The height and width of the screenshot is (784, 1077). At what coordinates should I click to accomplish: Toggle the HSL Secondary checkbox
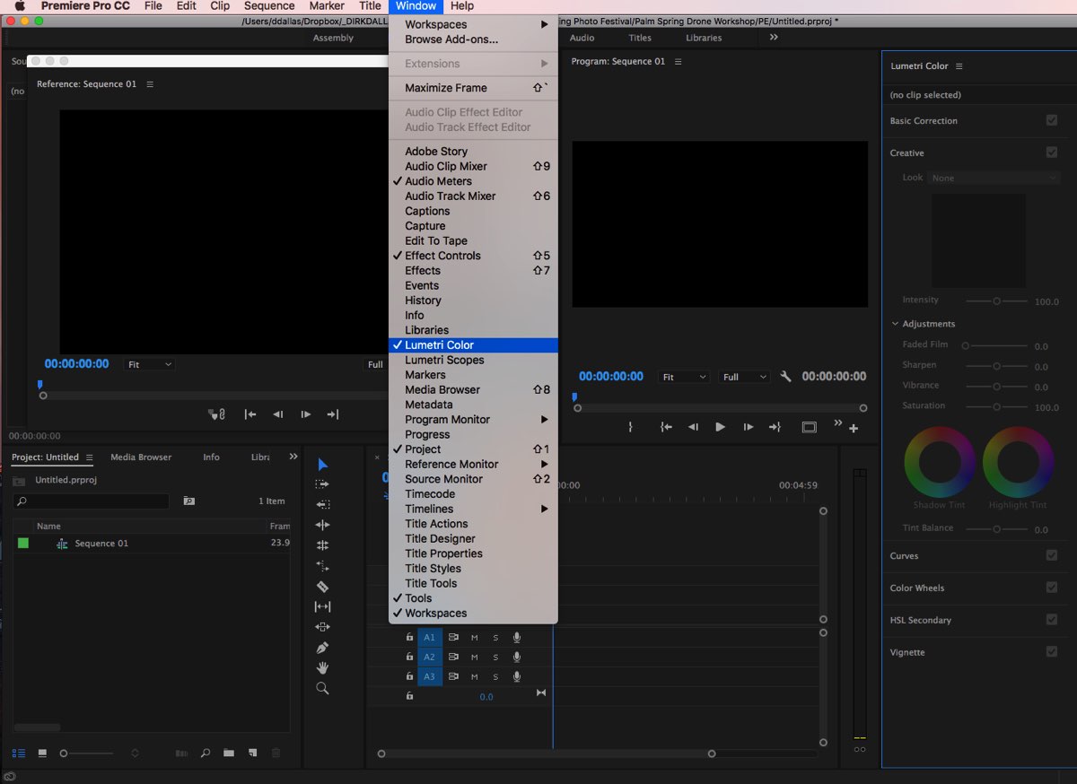tap(1052, 620)
